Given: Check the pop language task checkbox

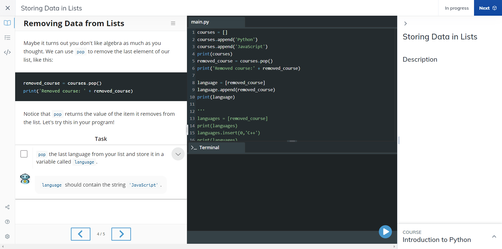Looking at the screenshot, I should pos(24,154).
